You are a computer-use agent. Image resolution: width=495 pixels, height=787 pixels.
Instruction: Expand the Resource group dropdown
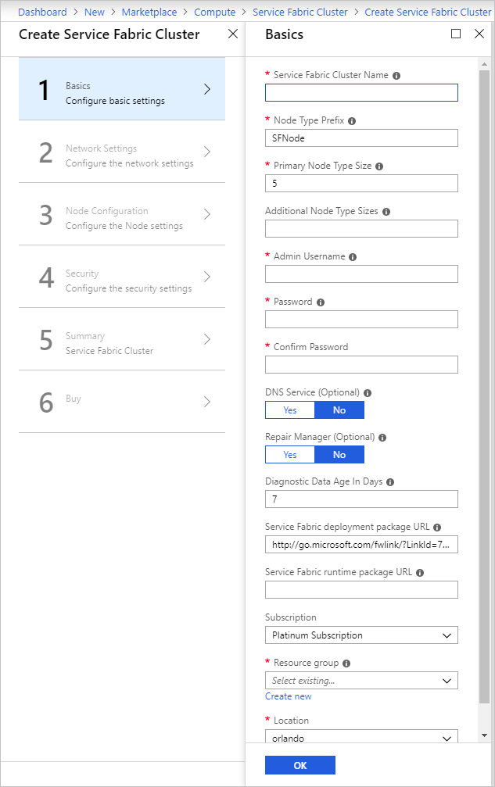coord(361,681)
